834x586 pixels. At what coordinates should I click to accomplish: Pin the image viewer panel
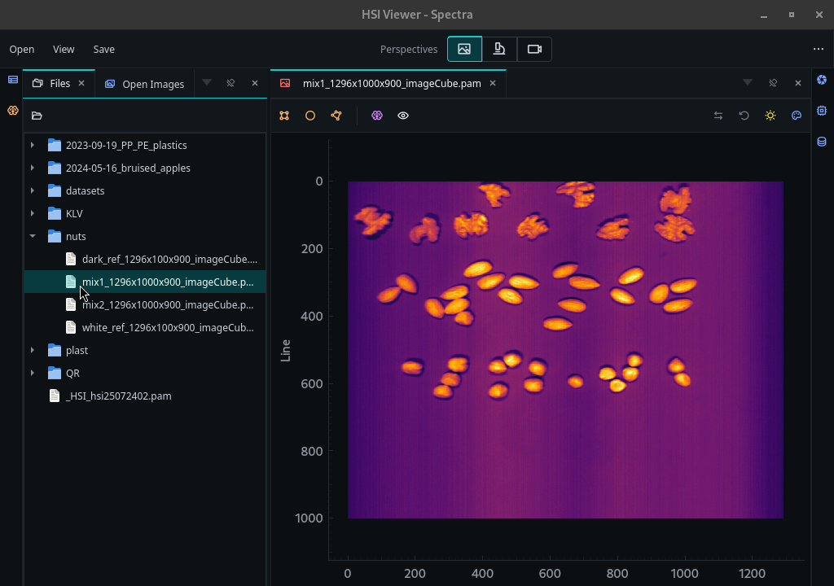pyautogui.click(x=773, y=83)
